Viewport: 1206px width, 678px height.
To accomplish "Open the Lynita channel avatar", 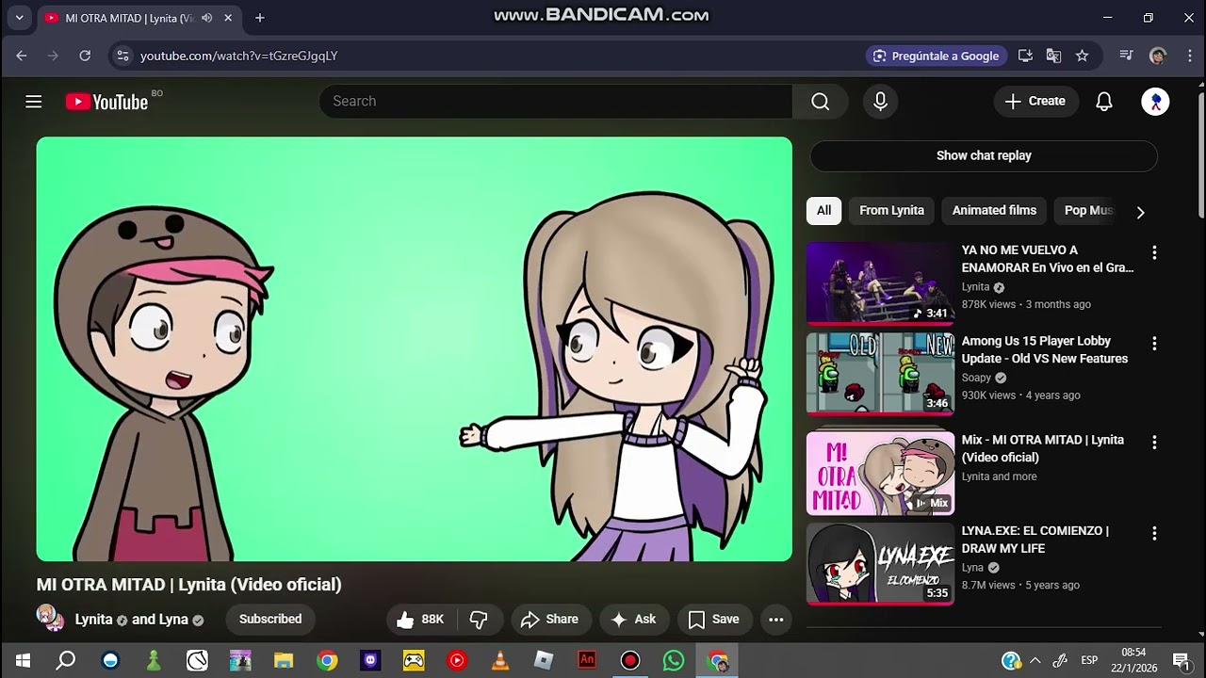I will coord(51,619).
